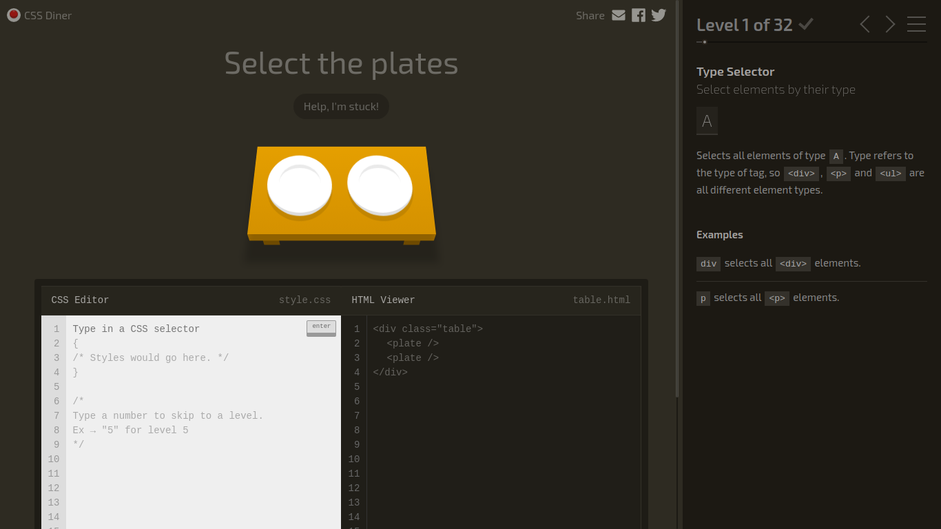The height and width of the screenshot is (529, 941).
Task: Click the large A syntax box
Action: tap(707, 121)
